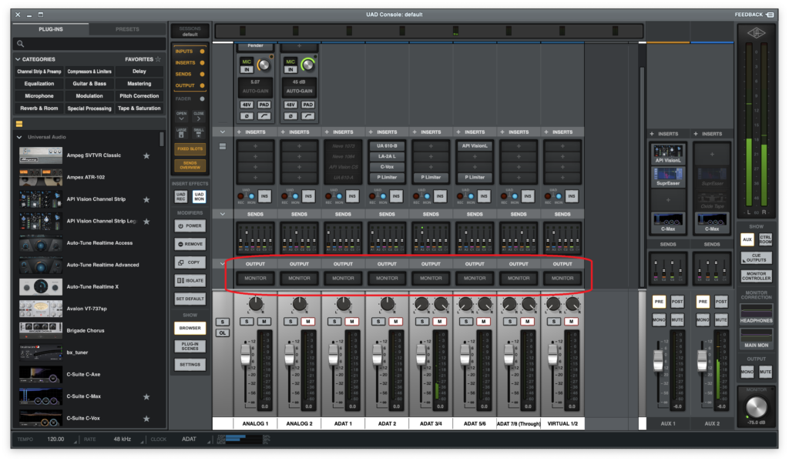Filter plug-ins by Equalization category
The image size is (789, 461).
[39, 83]
